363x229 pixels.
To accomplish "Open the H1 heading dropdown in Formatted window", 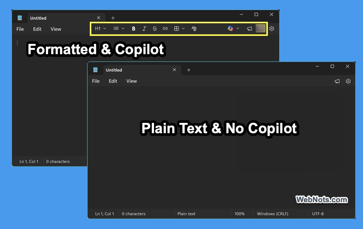I will 100,29.
